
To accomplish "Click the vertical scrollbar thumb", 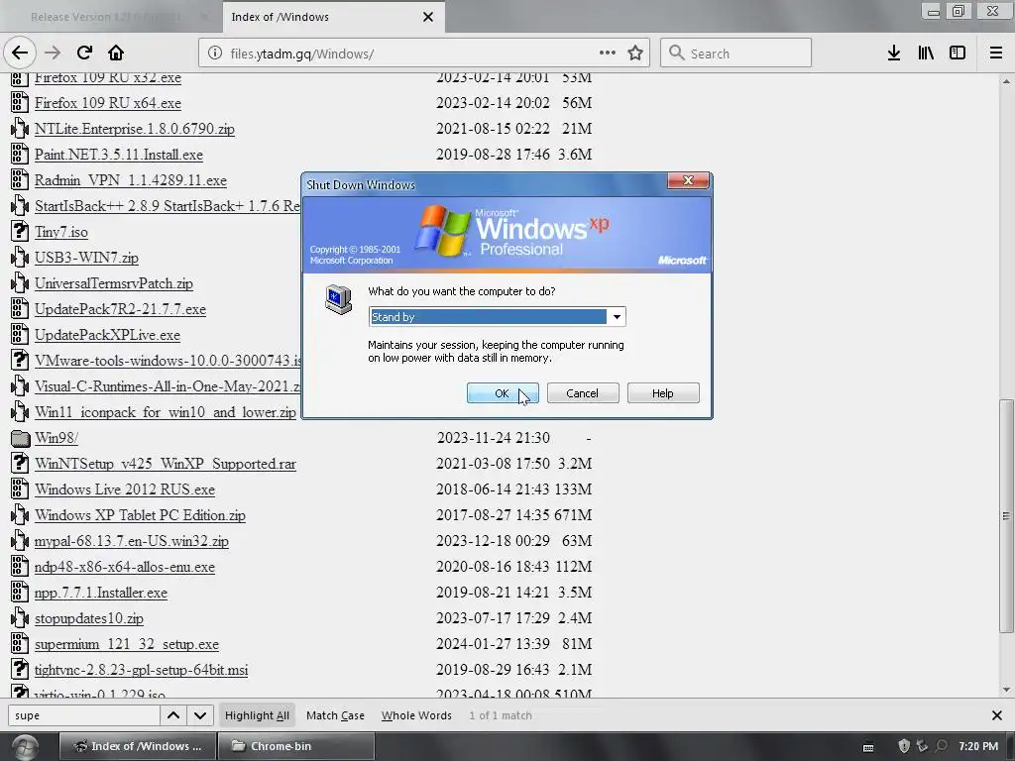I will 1006,515.
